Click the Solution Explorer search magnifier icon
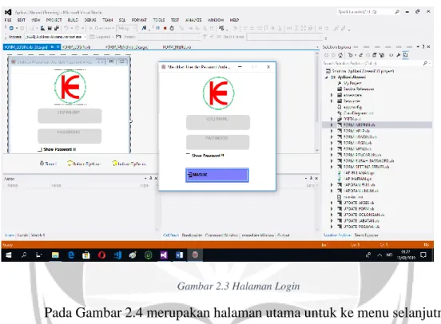The width and height of the screenshot is (441, 324). 425,64
